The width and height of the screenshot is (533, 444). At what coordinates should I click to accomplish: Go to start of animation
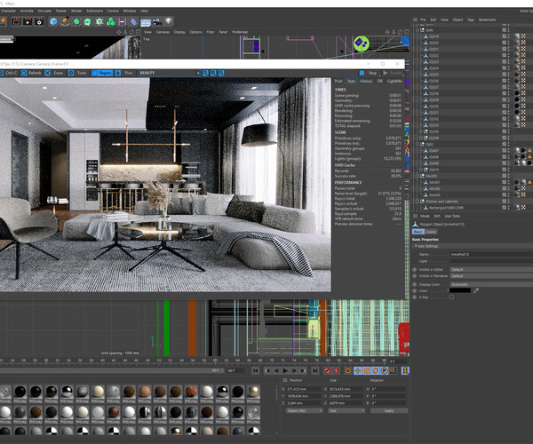[x=255, y=370]
